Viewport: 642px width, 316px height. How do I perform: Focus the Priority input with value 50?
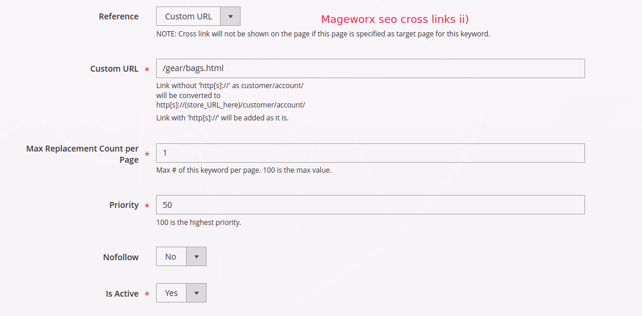point(370,204)
